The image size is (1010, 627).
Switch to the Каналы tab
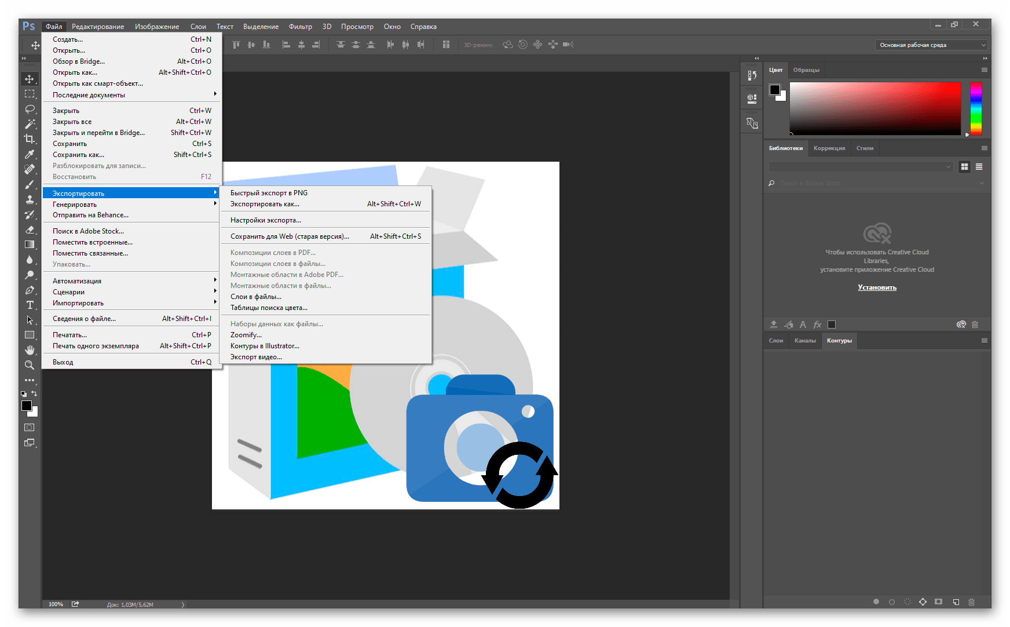[x=805, y=340]
